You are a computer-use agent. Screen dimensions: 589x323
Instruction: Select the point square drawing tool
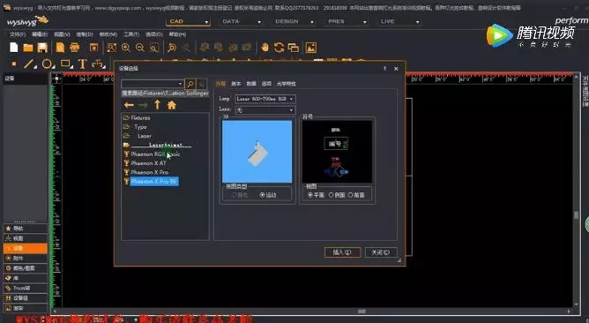pos(14,64)
